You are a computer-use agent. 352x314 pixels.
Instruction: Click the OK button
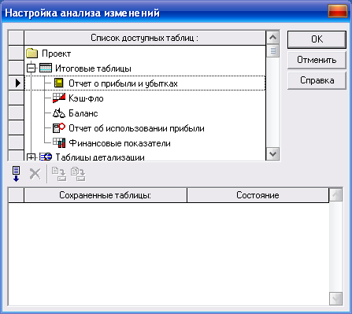317,39
